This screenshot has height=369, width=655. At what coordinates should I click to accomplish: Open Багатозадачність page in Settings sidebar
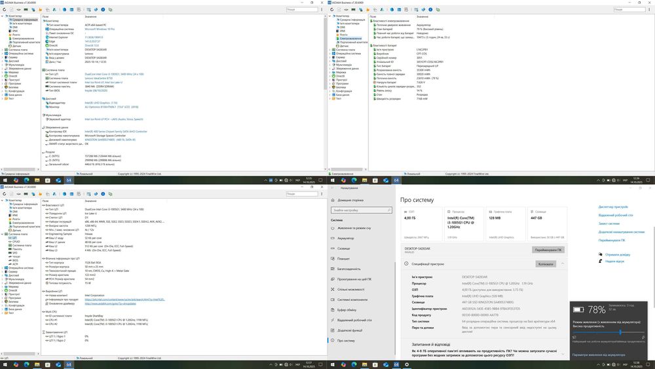pyautogui.click(x=349, y=269)
